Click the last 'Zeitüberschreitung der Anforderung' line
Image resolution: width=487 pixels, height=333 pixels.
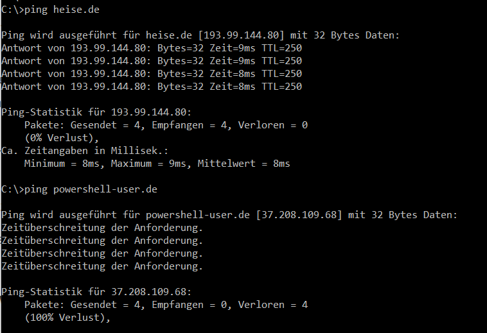(102, 266)
